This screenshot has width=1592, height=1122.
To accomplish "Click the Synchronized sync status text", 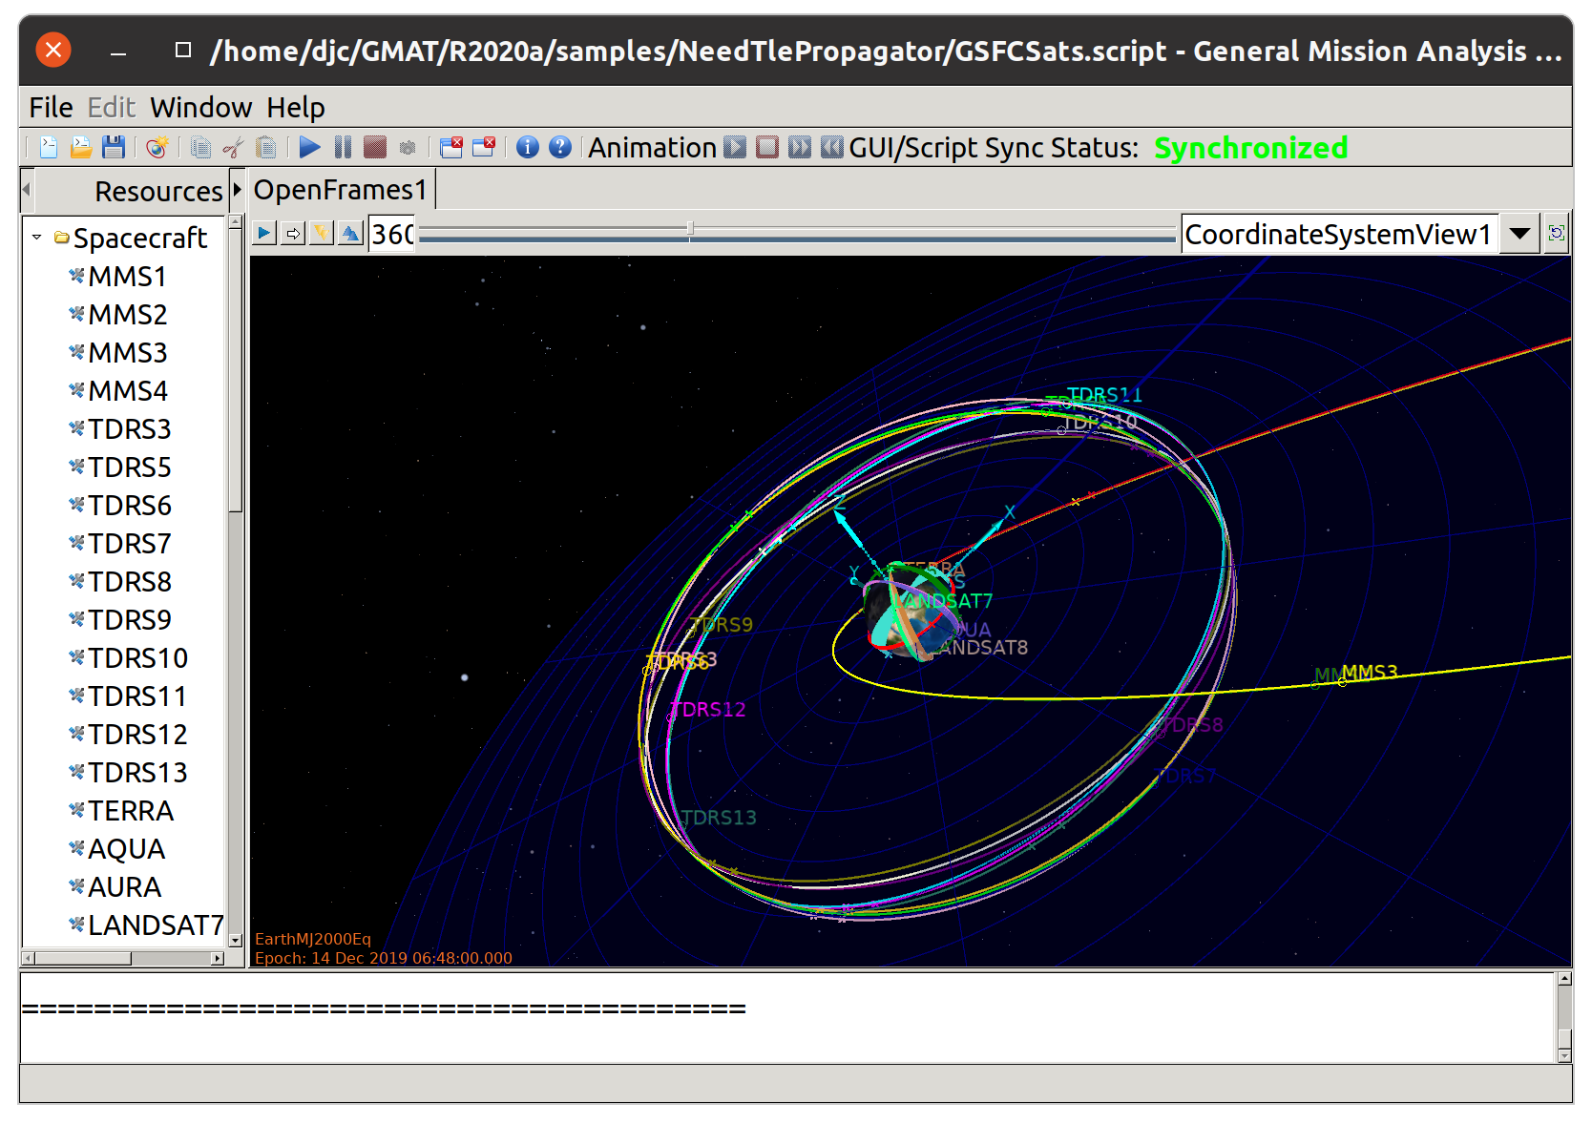I will (x=1250, y=148).
